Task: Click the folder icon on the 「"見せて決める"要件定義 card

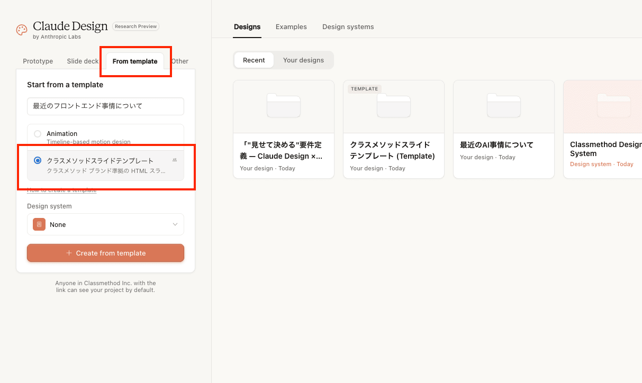Action: click(283, 105)
